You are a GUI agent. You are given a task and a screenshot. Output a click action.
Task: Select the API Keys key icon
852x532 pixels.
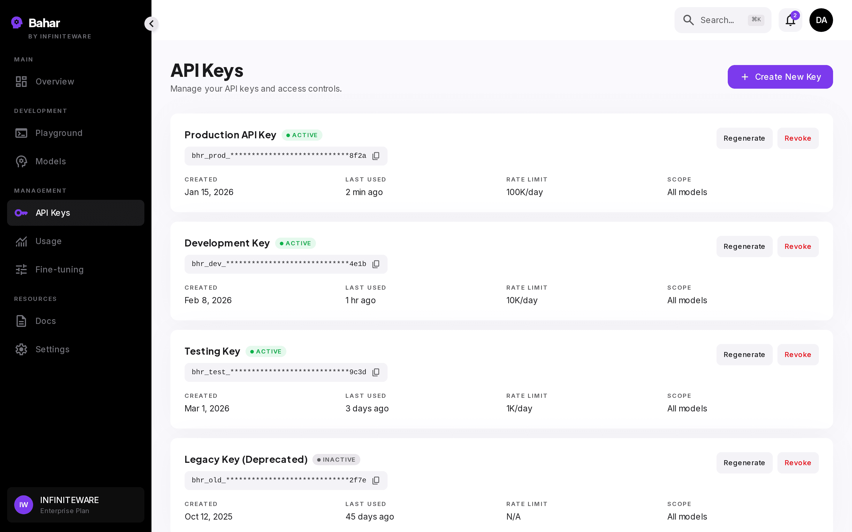[21, 213]
